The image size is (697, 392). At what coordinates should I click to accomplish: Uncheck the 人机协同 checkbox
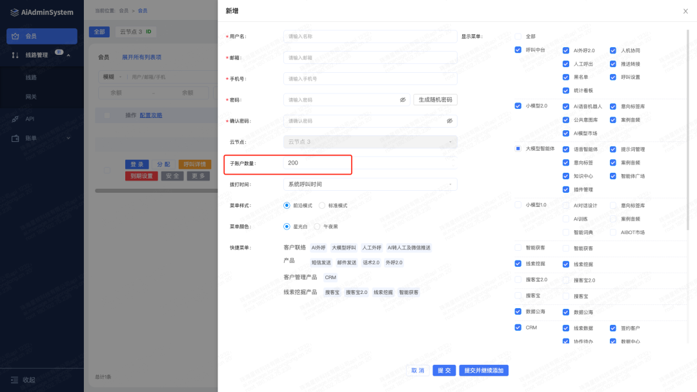[613, 50]
